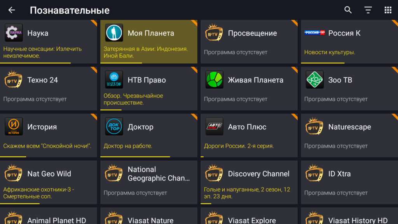Viewport: 398px width, 224px height.
Task: Click the Моя Планета channel logo
Action: click(x=114, y=33)
